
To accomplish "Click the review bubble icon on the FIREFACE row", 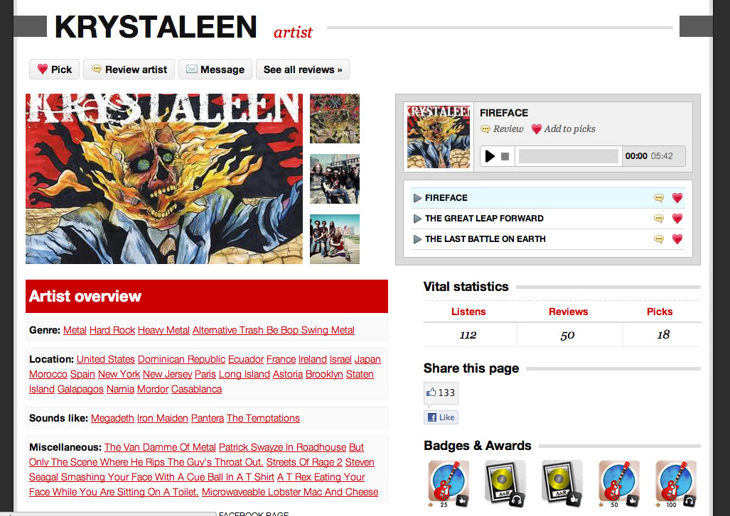I will click(x=659, y=198).
